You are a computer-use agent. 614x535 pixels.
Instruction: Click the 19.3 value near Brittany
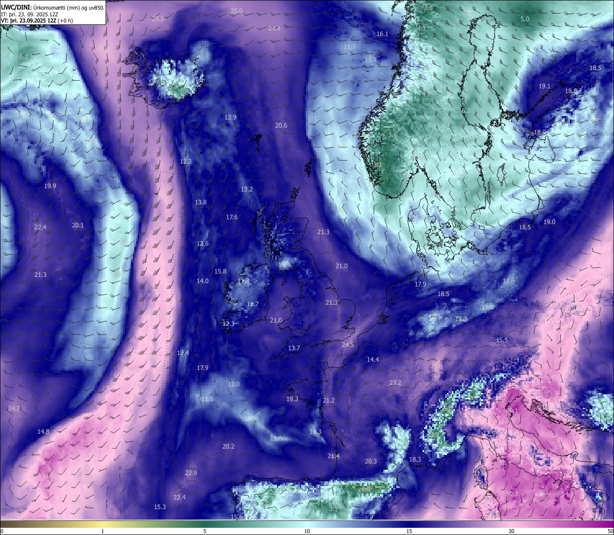point(292,399)
